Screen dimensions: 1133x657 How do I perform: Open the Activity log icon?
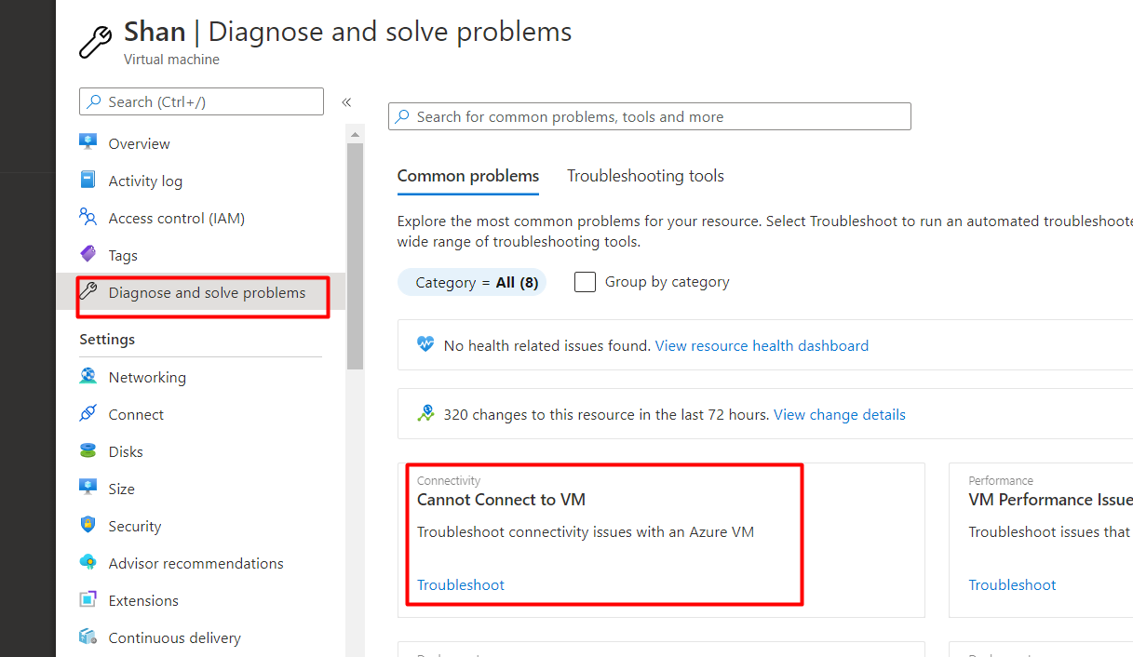[x=88, y=180]
